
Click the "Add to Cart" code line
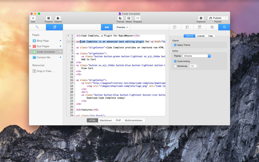pyautogui.click(x=89, y=59)
